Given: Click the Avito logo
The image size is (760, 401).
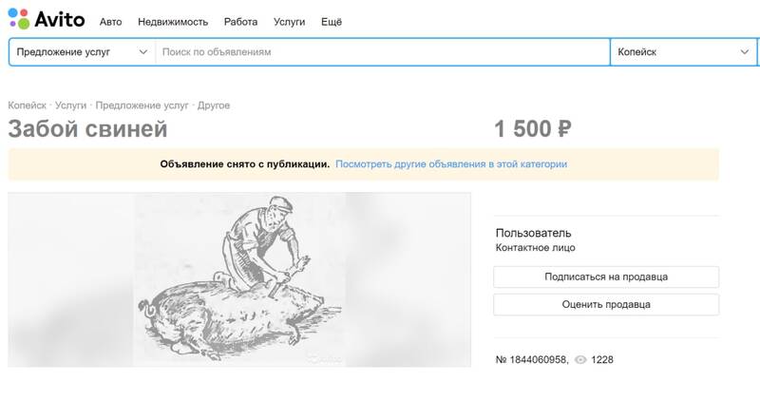Looking at the screenshot, I should point(46,19).
